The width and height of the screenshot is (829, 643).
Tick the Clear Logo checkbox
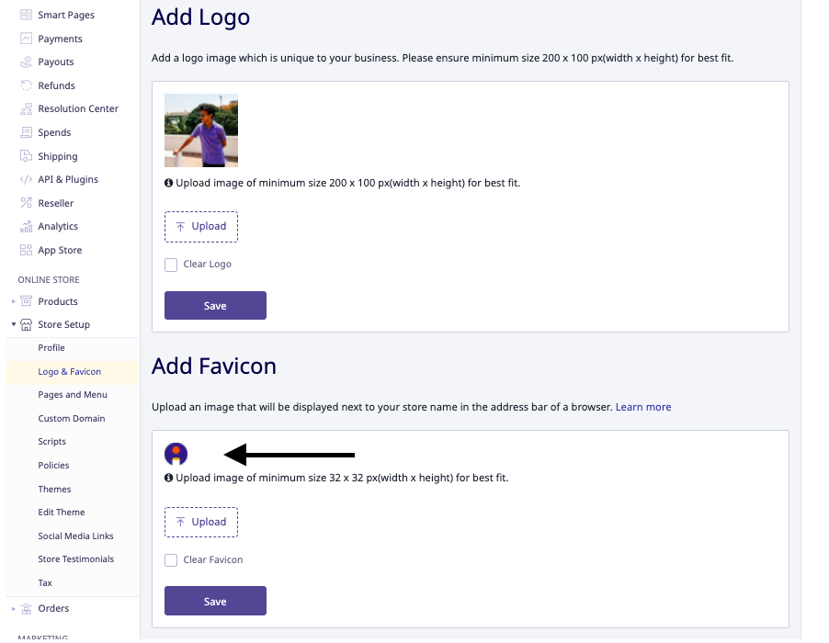pos(171,265)
